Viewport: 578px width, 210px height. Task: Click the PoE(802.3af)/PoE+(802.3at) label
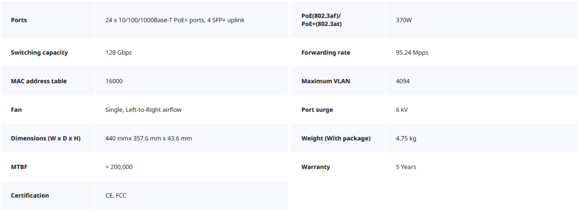tap(321, 20)
